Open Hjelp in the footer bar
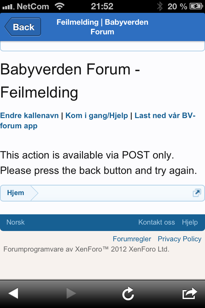This screenshot has width=205, height=308. [x=190, y=222]
